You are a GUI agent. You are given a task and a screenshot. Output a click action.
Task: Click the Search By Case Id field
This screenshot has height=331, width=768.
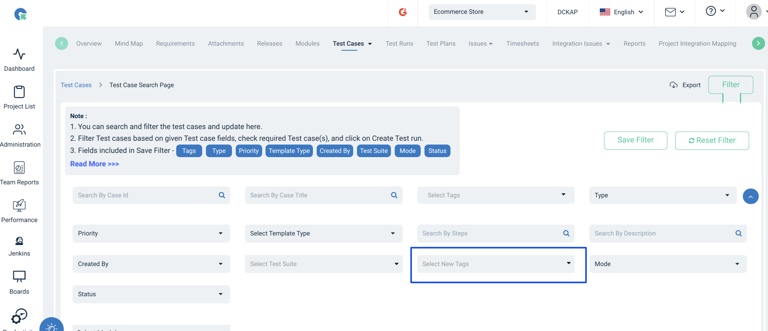pyautogui.click(x=151, y=195)
